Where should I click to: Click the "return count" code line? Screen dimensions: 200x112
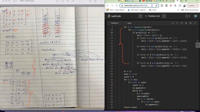tap(130, 107)
